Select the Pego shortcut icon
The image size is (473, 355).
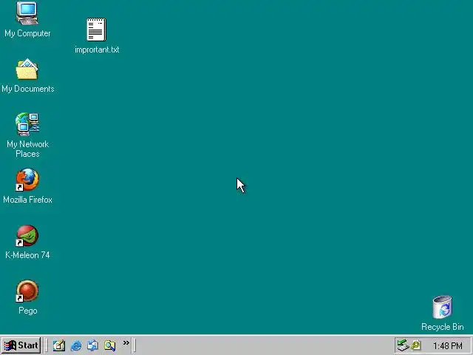point(27,291)
